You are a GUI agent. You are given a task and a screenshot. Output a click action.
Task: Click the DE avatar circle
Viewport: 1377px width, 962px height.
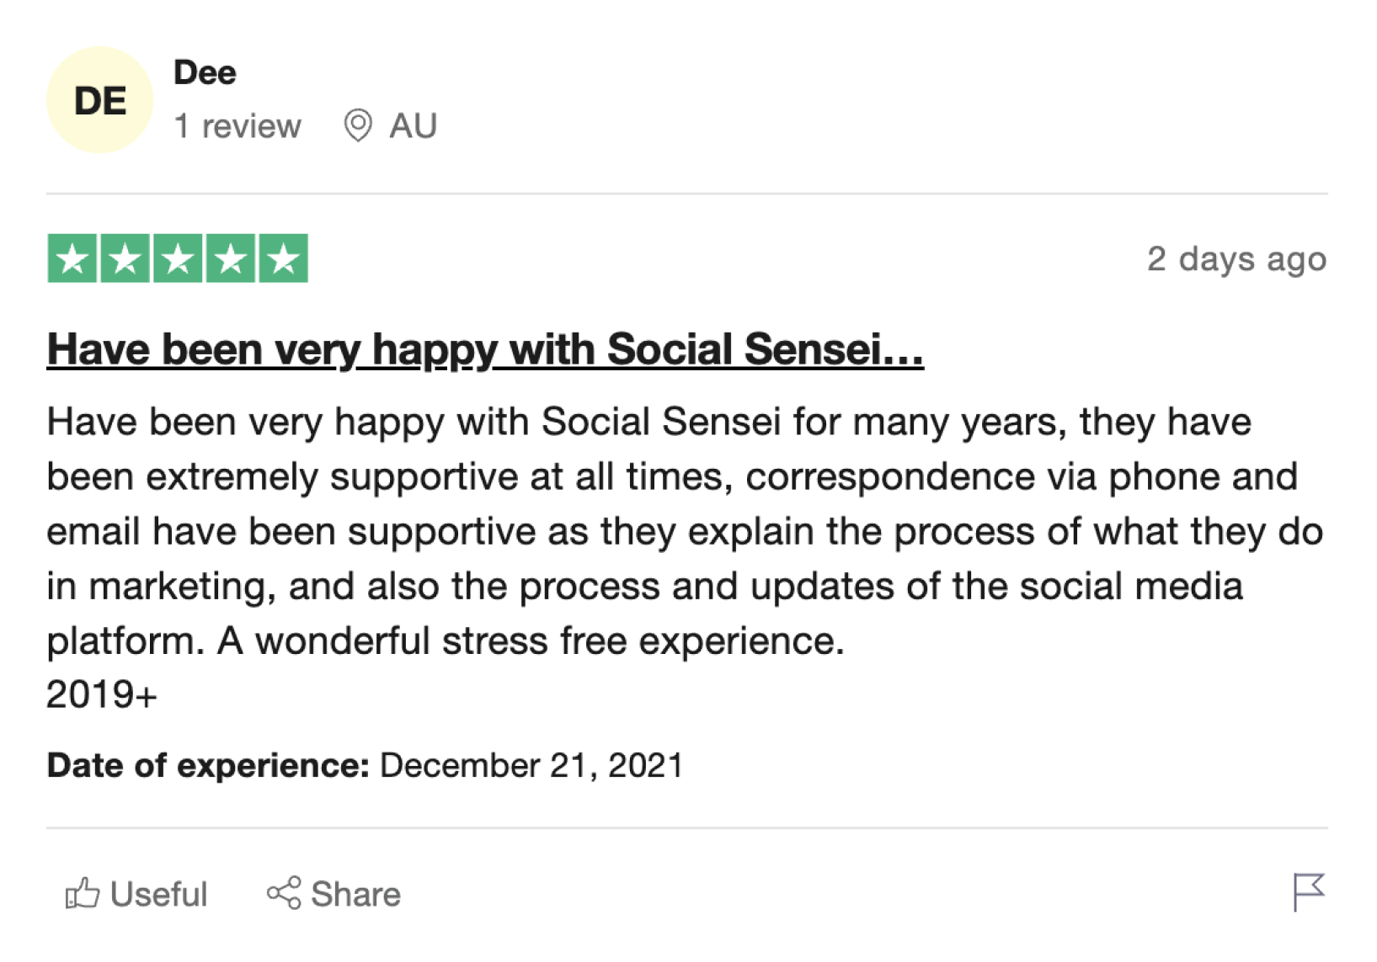(99, 101)
